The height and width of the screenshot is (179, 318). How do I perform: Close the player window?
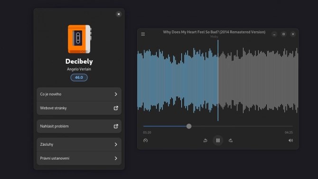point(293,34)
